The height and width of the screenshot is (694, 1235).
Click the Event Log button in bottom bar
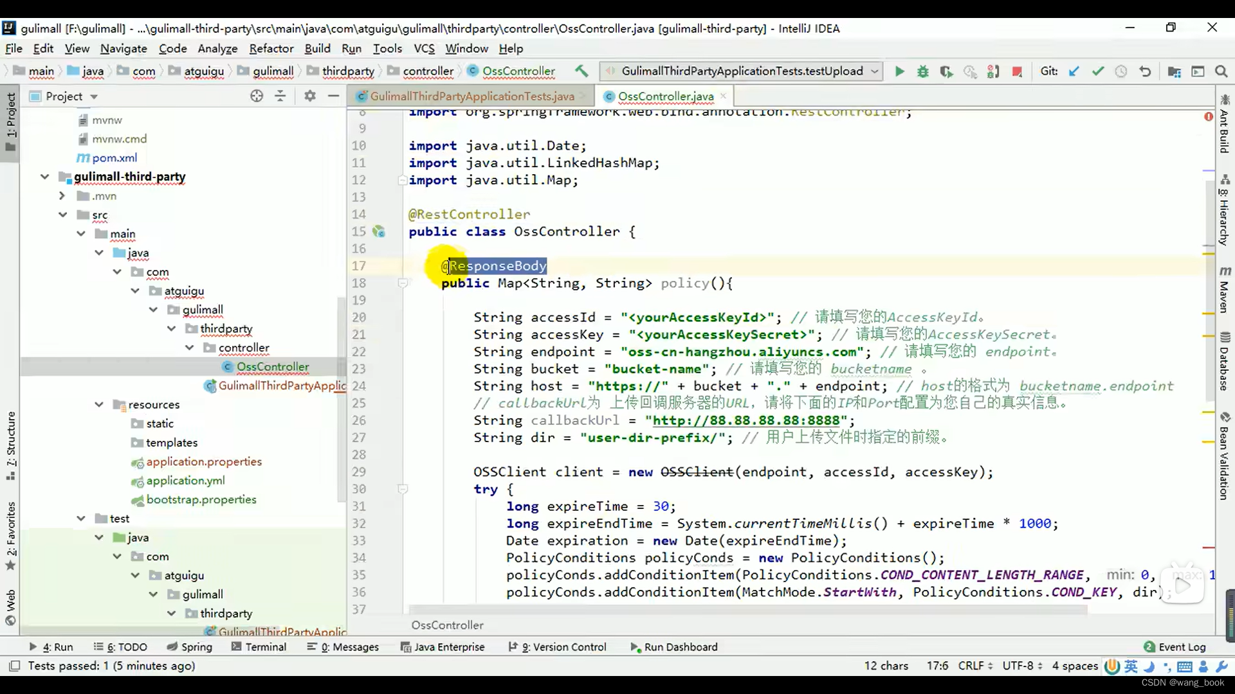(x=1182, y=646)
